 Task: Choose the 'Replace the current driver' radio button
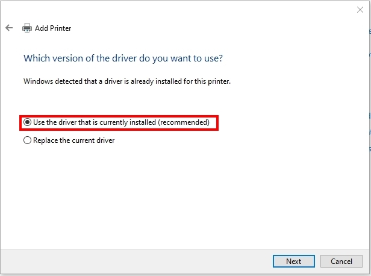(27, 140)
